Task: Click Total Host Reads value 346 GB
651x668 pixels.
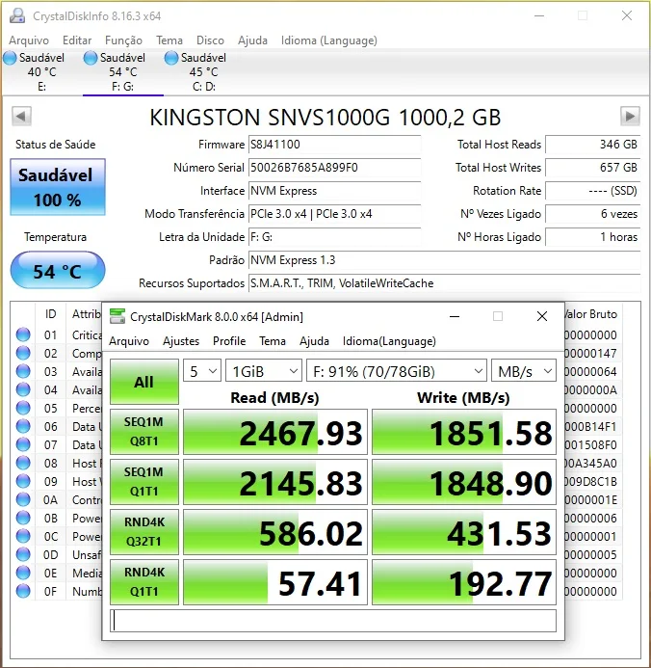Action: coord(592,145)
